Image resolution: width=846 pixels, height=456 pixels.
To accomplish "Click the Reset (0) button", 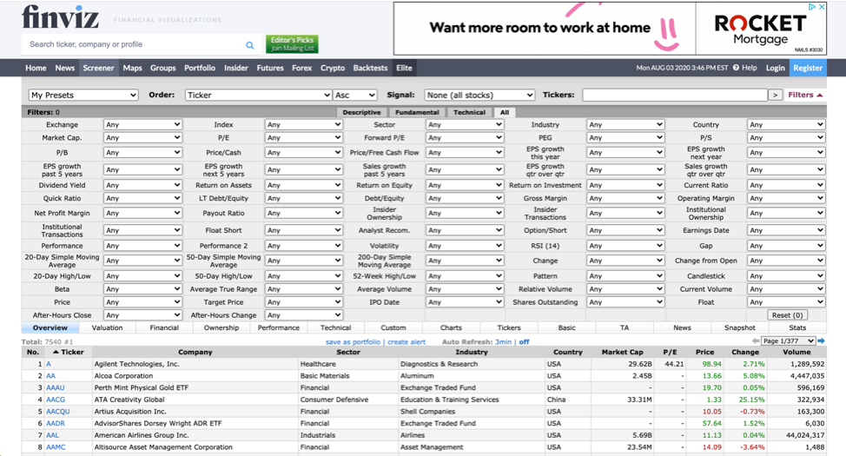I will 787,315.
